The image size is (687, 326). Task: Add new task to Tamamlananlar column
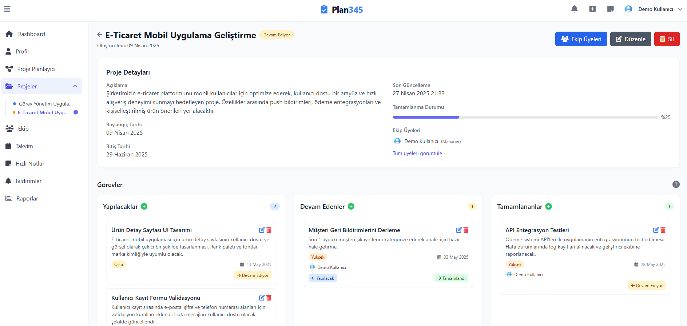coord(549,207)
